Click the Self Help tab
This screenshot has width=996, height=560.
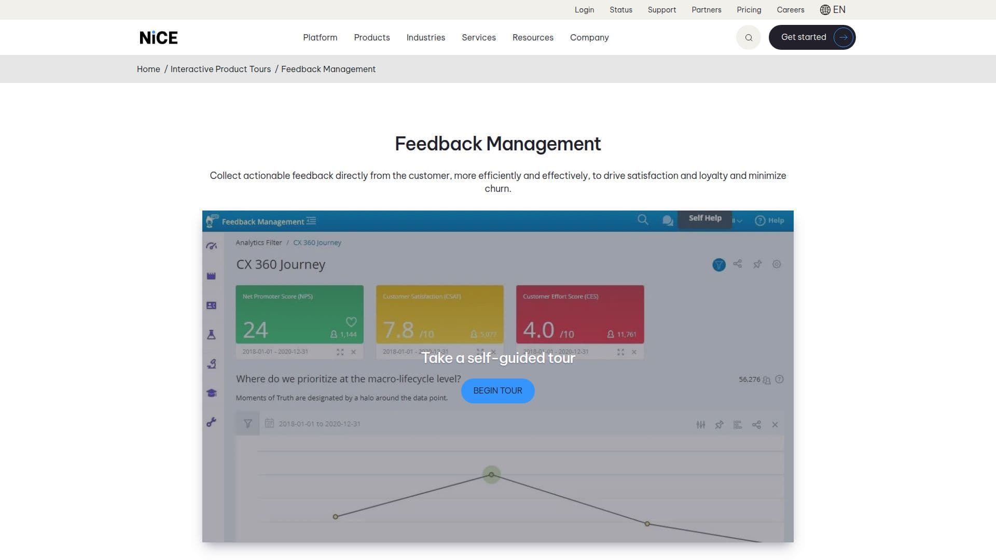click(705, 218)
